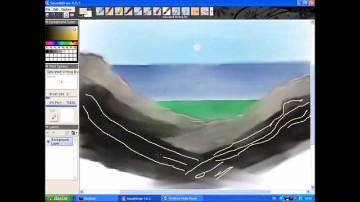Image resolution: width=360 pixels, height=202 pixels.
Task: Switch to Windows Media Player taskbar button
Action: click(182, 198)
